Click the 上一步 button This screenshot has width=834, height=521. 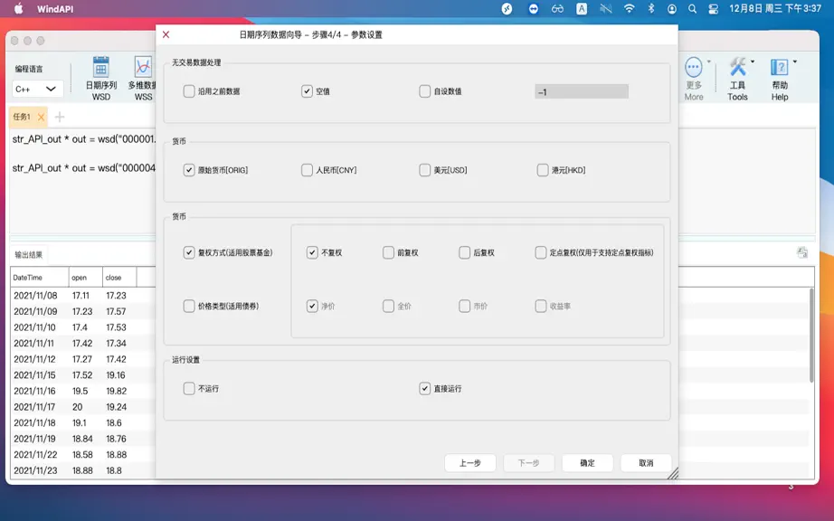470,462
